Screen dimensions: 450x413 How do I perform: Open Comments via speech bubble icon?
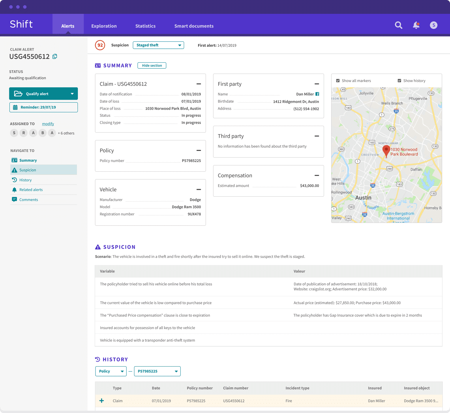point(15,199)
